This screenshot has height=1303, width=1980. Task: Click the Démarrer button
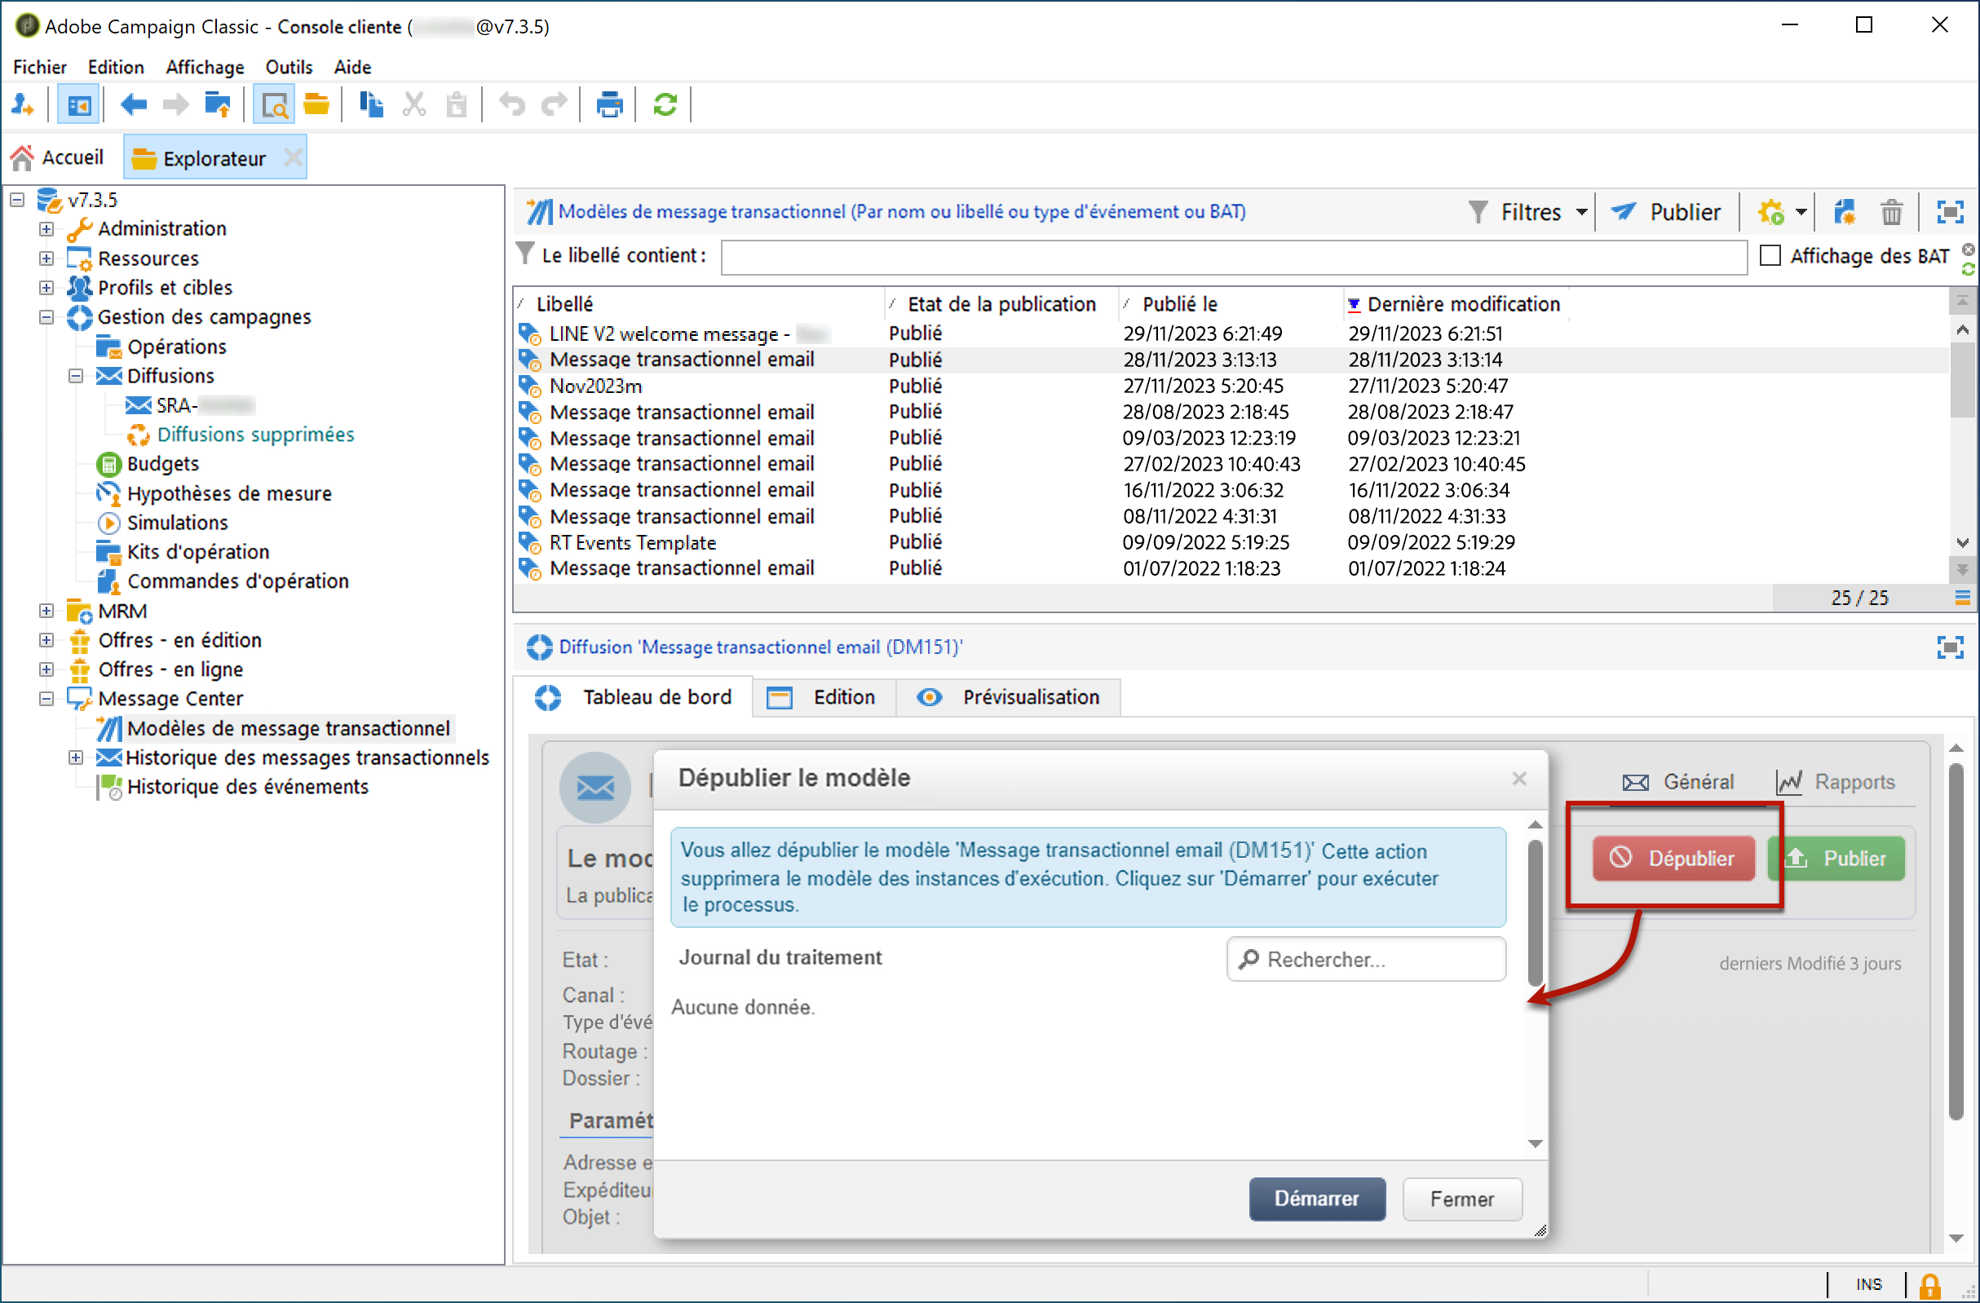click(1316, 1199)
